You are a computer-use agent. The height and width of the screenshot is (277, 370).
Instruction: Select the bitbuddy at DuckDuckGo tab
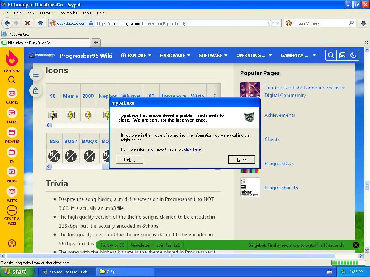[x=45, y=43]
